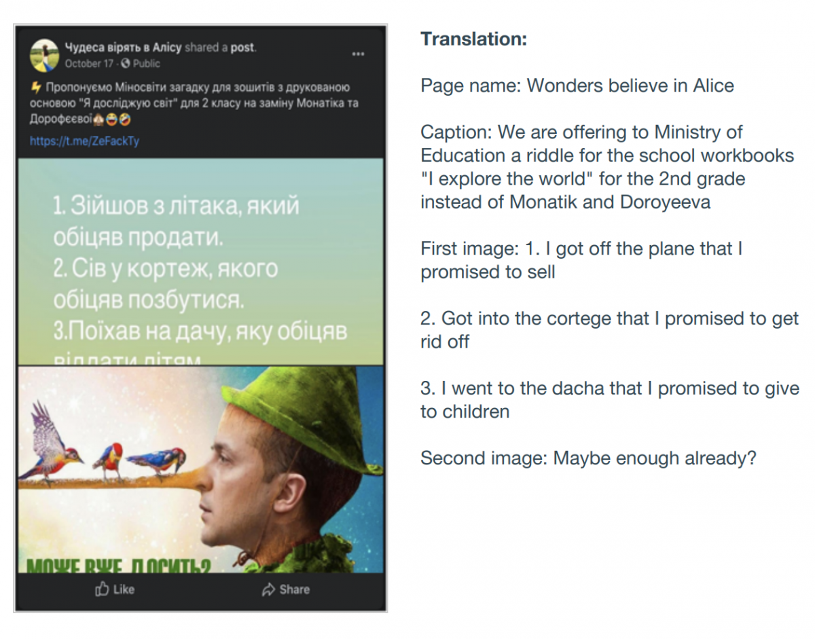Click the translated Caption paragraph
Image resolution: width=815 pixels, height=639 pixels.
(x=607, y=167)
